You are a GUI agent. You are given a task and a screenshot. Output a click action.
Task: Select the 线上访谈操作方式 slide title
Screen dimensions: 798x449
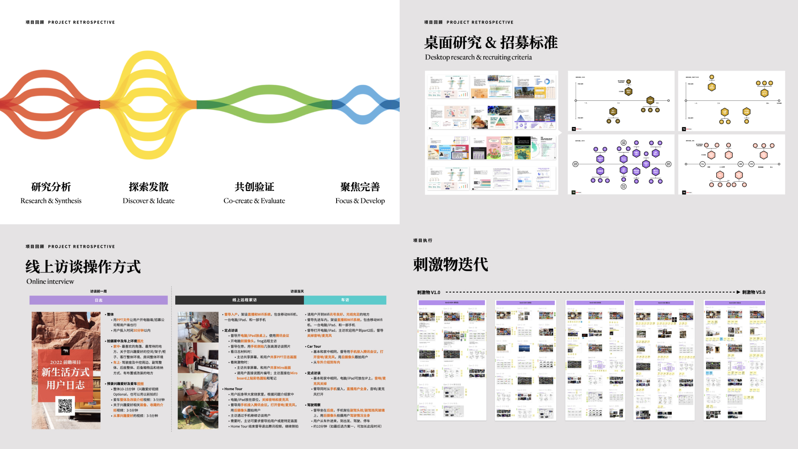83,266
